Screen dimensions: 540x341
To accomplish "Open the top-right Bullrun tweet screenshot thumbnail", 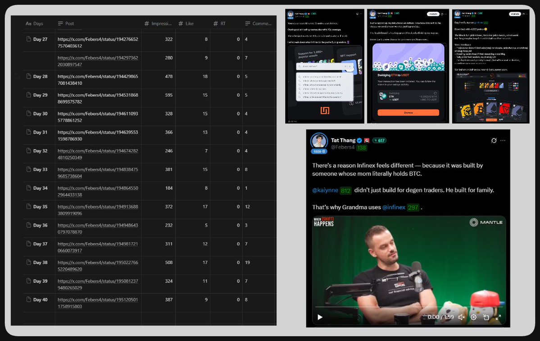I will [491, 66].
